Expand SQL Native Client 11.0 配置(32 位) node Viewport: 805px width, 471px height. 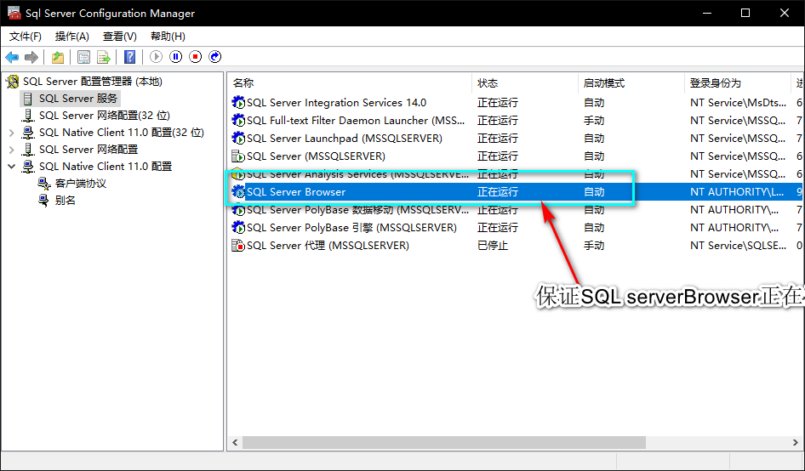point(12,133)
